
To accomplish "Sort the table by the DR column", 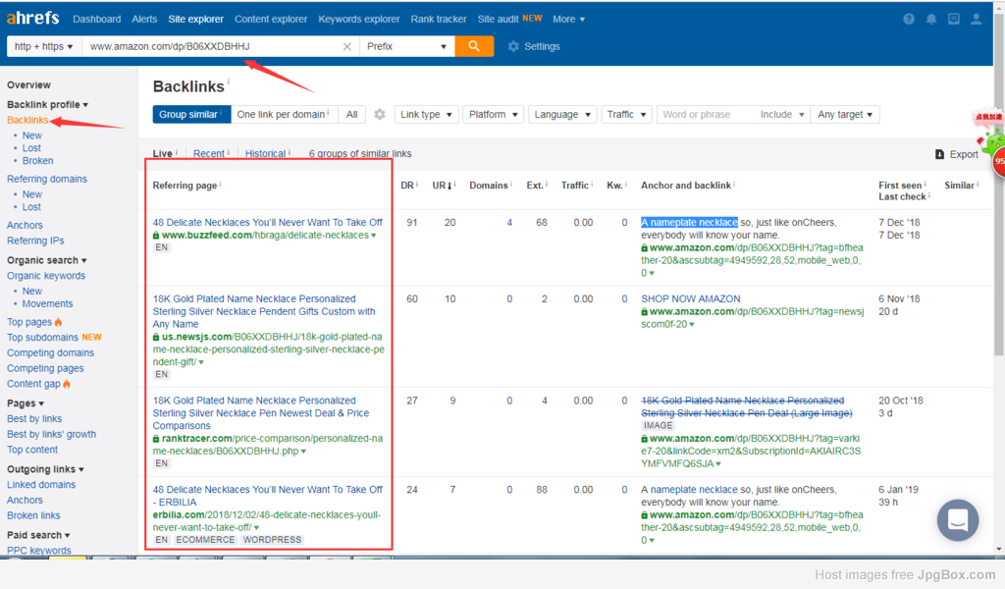I will pos(407,186).
